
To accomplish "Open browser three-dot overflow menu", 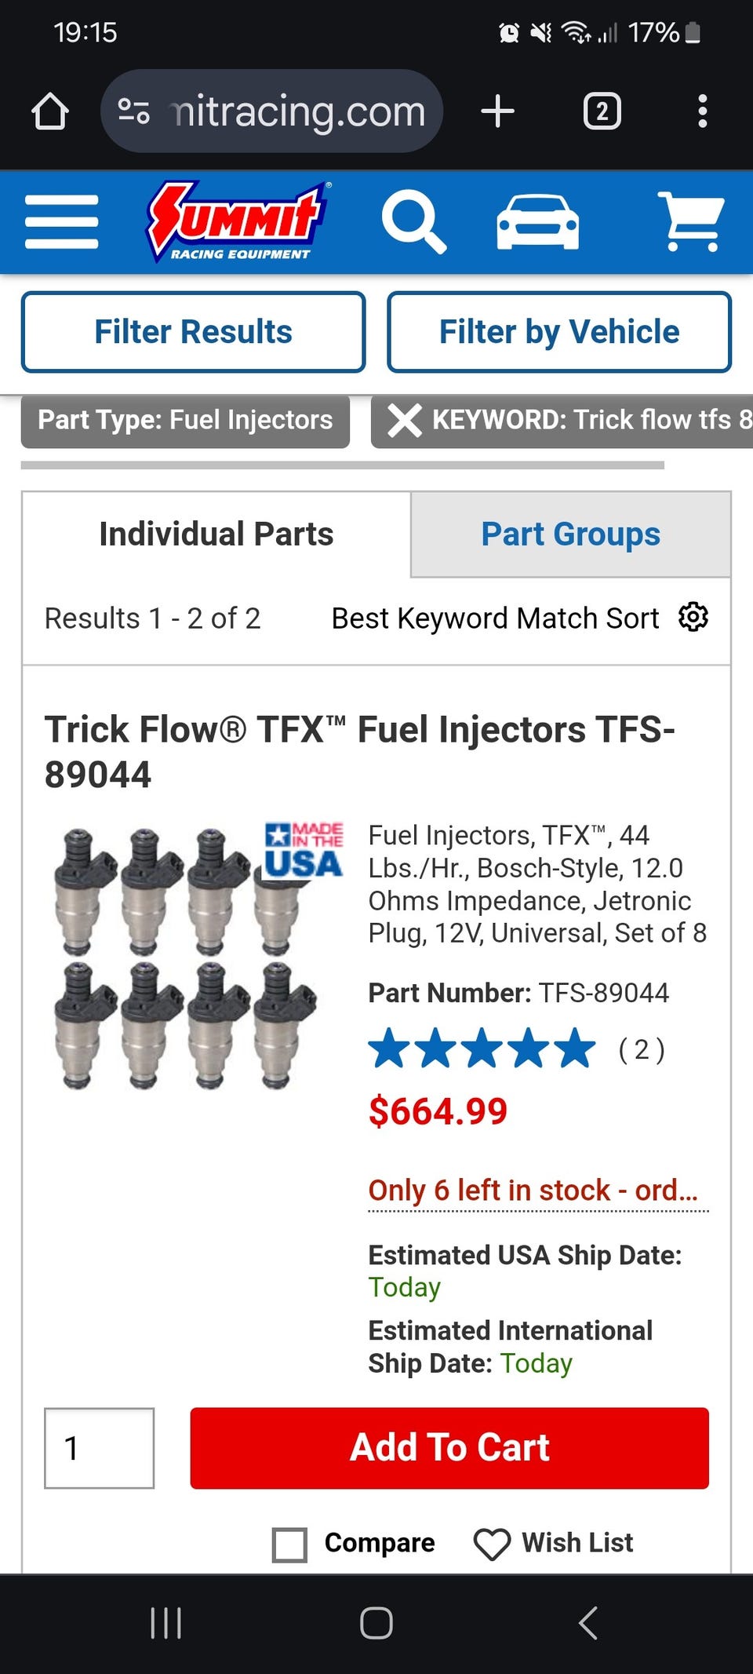I will click(703, 111).
